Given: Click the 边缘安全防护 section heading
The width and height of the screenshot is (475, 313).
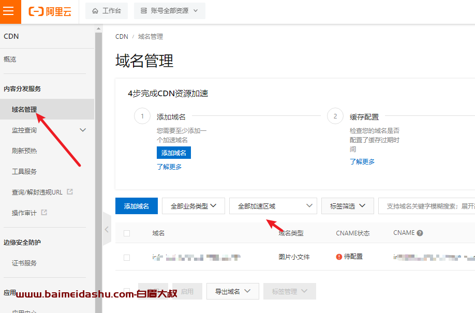Looking at the screenshot, I should click(x=22, y=243).
